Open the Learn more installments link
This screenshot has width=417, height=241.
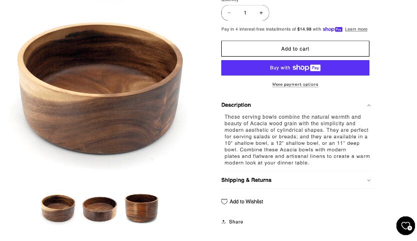[x=356, y=30]
